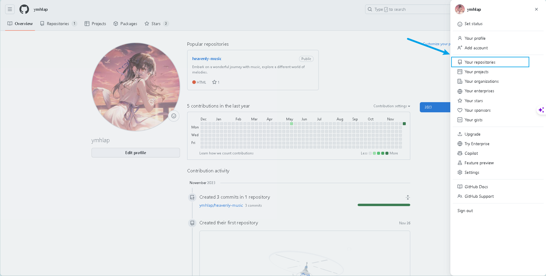Open the Contribution settings dropdown
The image size is (546, 276).
pyautogui.click(x=391, y=106)
